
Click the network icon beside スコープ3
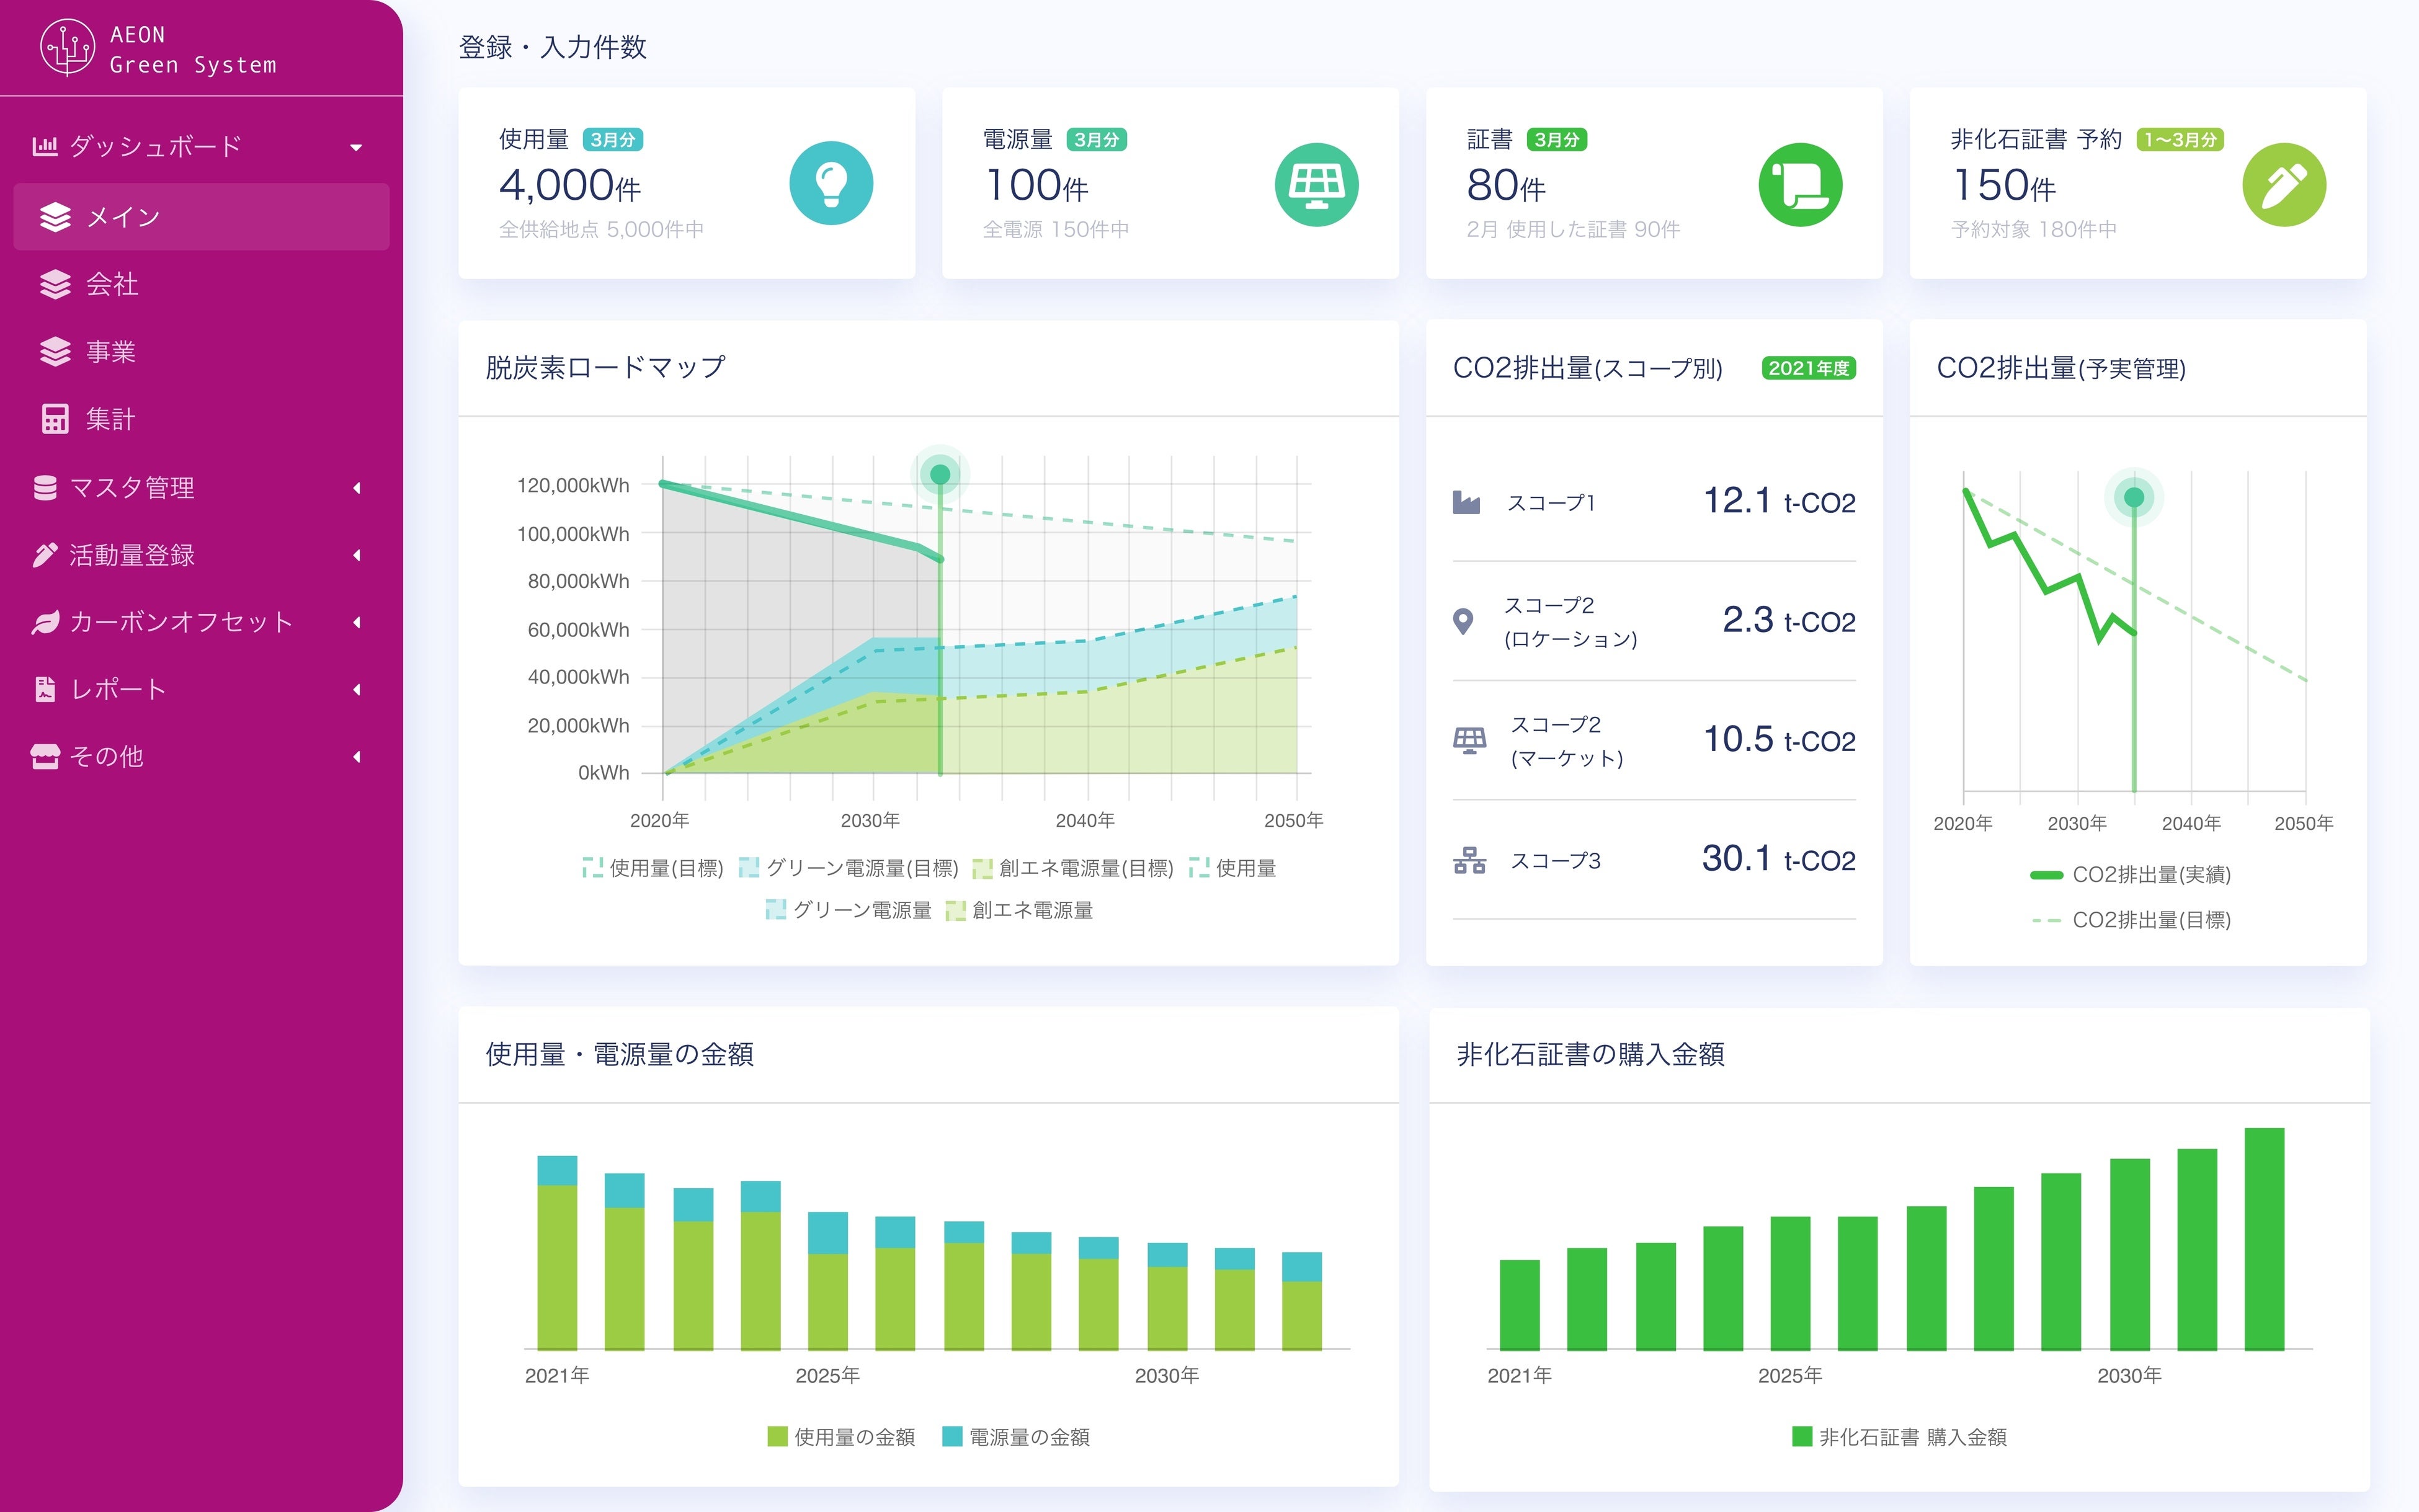tap(1469, 860)
